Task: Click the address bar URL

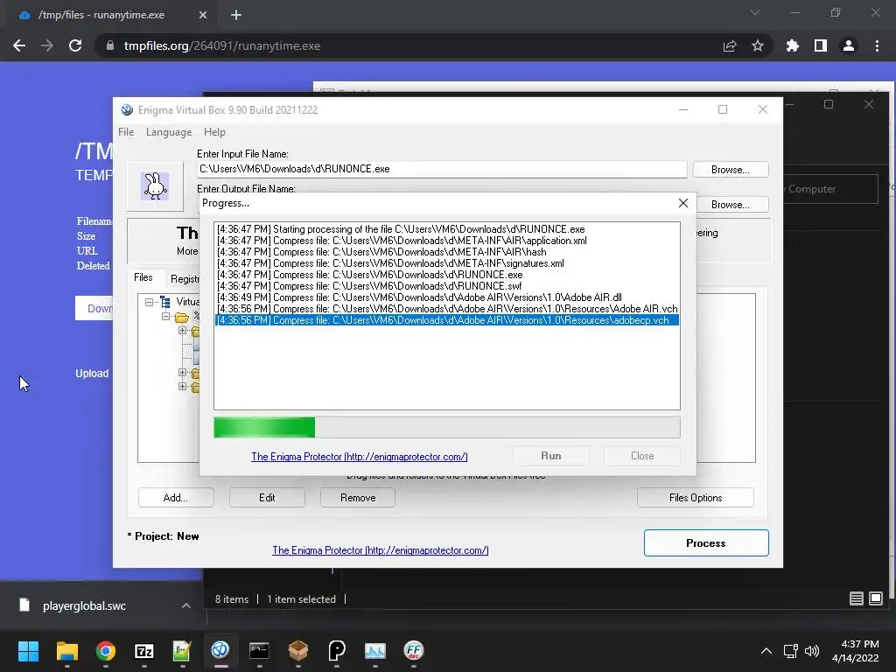Action: click(x=221, y=45)
